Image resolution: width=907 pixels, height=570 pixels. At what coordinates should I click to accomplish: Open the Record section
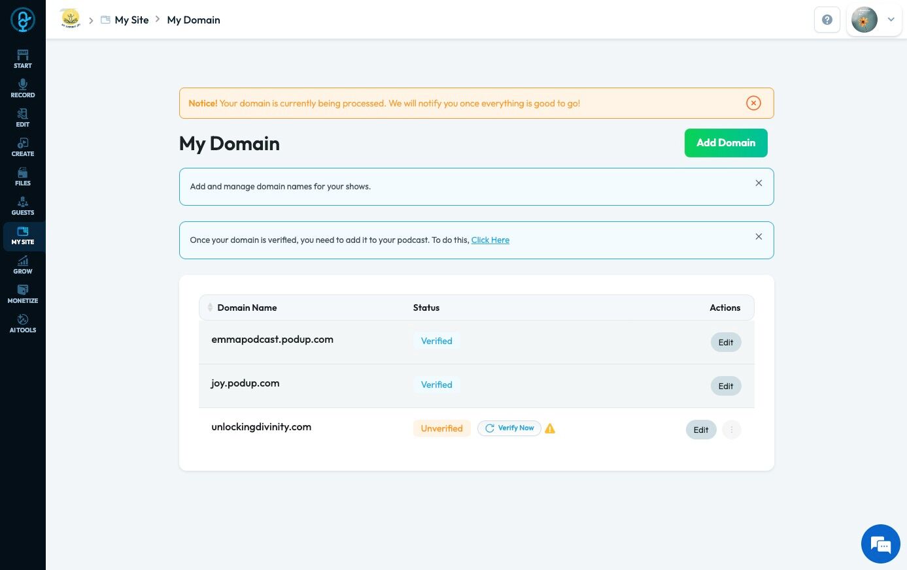pyautogui.click(x=23, y=88)
